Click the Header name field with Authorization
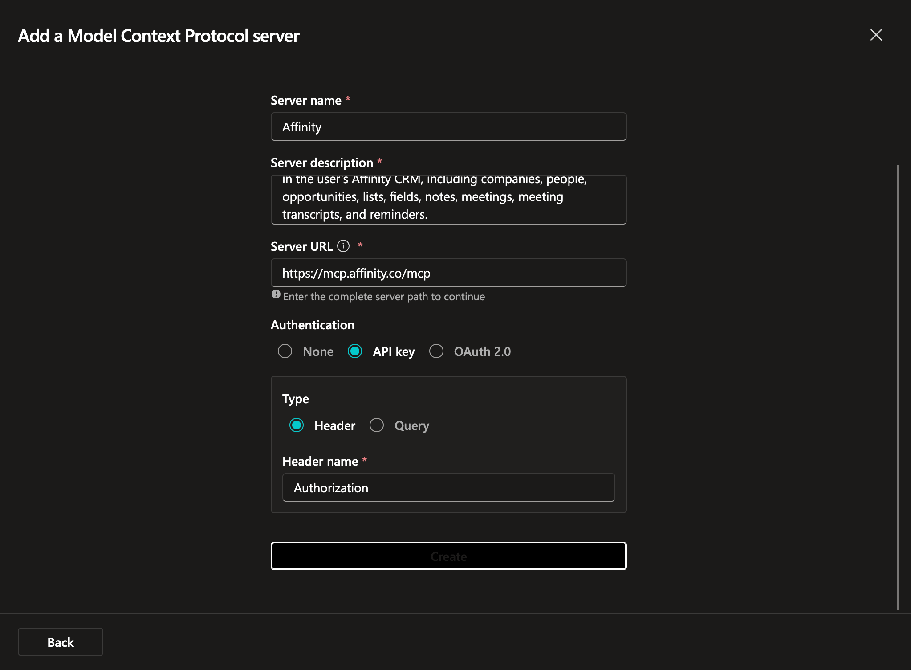The height and width of the screenshot is (670, 911). pyautogui.click(x=449, y=487)
